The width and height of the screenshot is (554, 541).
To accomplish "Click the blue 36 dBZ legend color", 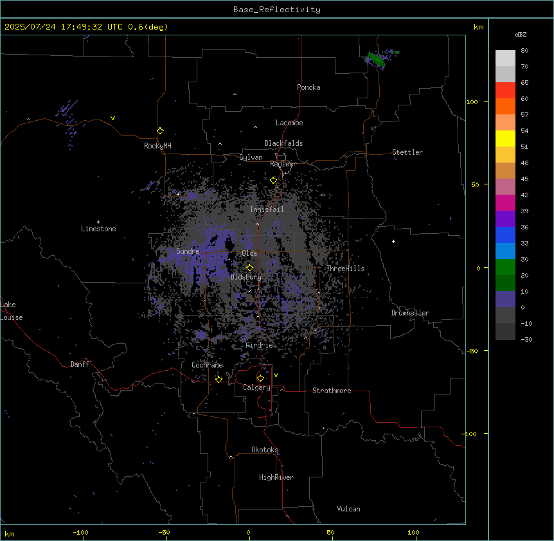I will coord(505,235).
